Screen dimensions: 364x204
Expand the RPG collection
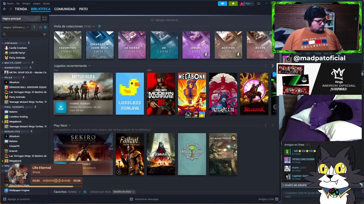pos(3,166)
